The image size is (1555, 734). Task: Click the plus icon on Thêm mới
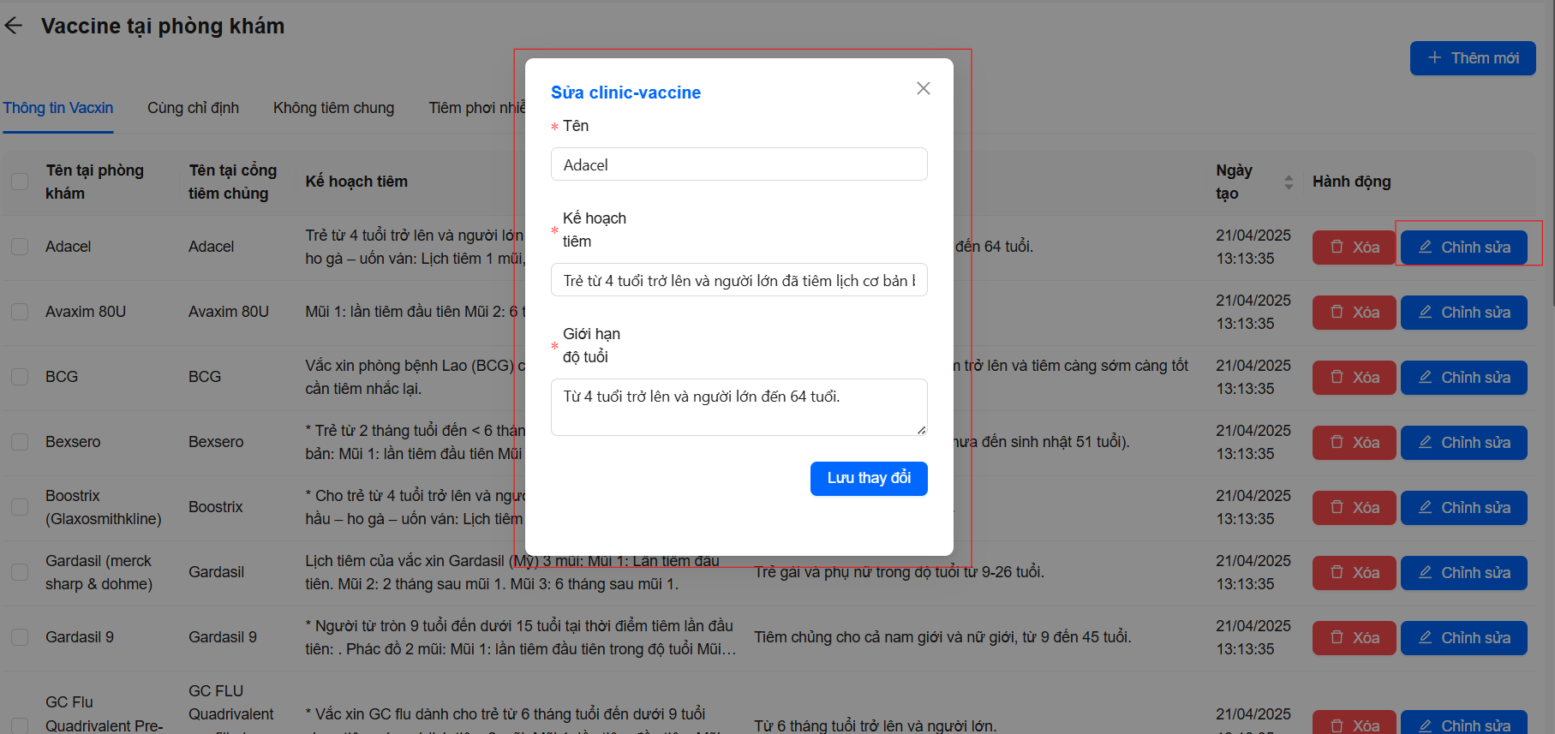[1434, 57]
